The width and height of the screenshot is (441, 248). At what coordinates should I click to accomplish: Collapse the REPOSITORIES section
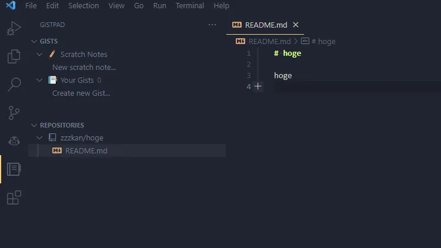pos(34,125)
